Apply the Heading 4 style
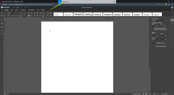 [108, 14]
